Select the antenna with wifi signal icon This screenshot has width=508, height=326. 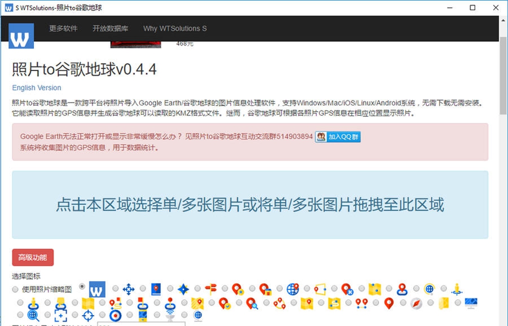point(170,314)
